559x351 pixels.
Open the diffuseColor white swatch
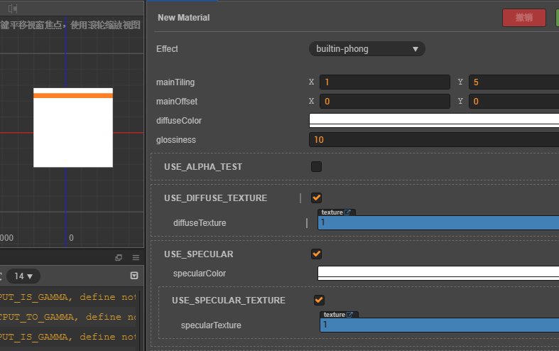(x=433, y=120)
